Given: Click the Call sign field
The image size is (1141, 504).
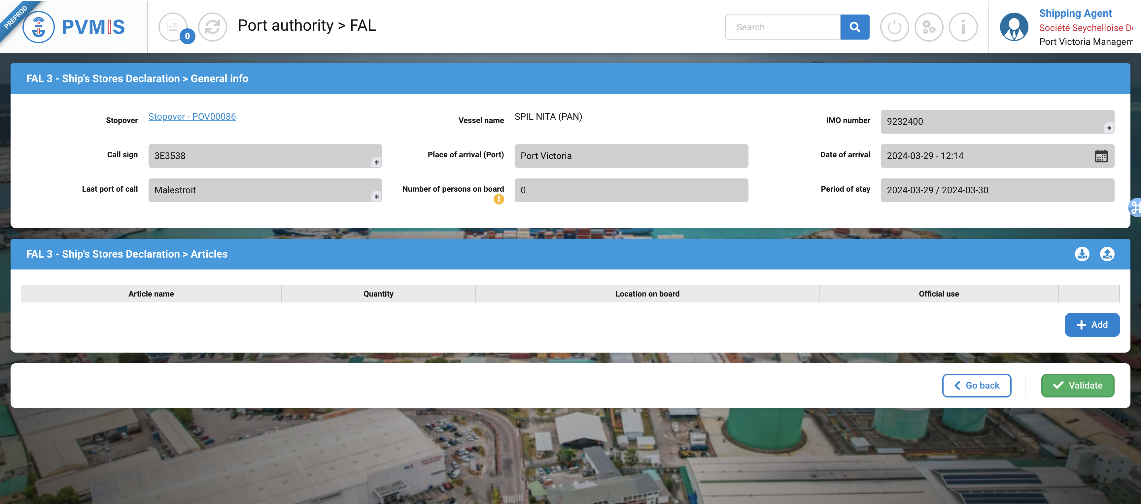Looking at the screenshot, I should 264,156.
